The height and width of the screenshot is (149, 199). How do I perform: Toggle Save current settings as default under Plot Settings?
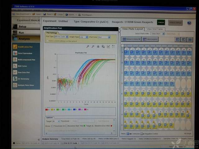click(47, 41)
